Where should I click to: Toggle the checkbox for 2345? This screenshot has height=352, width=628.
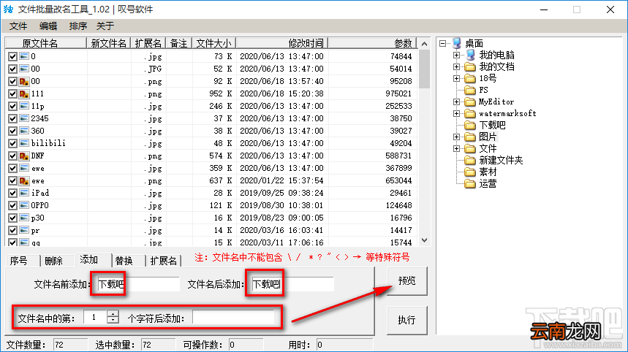click(x=12, y=118)
